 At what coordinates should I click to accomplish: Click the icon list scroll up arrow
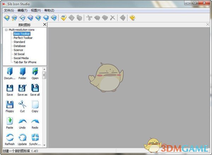tap(45, 69)
